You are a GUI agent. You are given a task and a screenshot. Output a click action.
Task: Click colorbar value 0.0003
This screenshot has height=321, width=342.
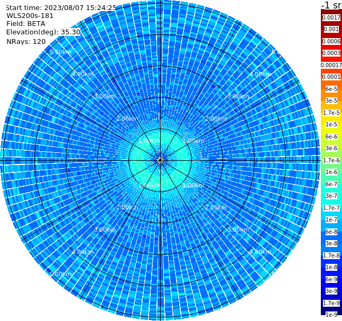pyautogui.click(x=331, y=53)
